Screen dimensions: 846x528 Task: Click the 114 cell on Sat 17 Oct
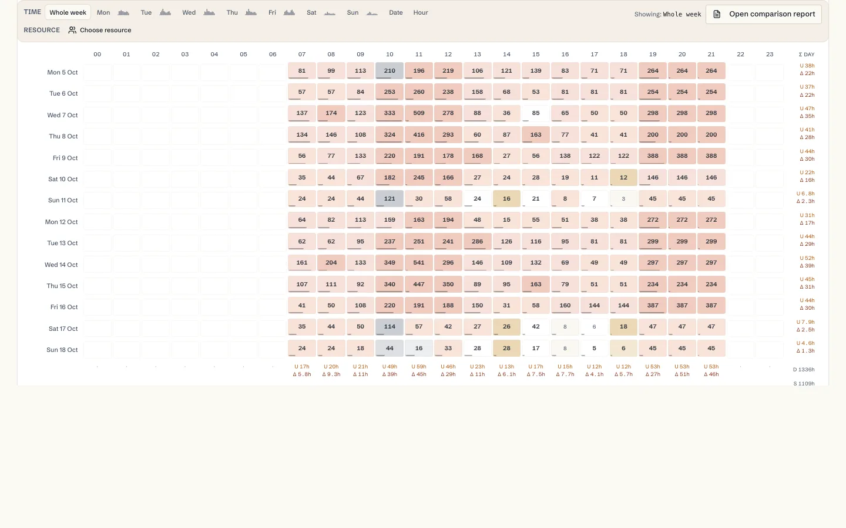coord(390,327)
